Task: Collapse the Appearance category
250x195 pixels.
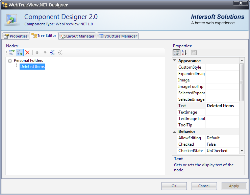Action: [x=175, y=61]
